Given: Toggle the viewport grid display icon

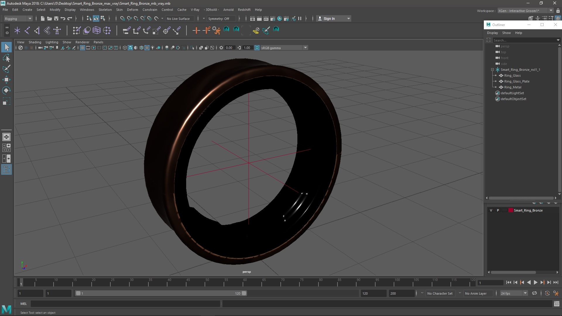Looking at the screenshot, I should [x=83, y=48].
